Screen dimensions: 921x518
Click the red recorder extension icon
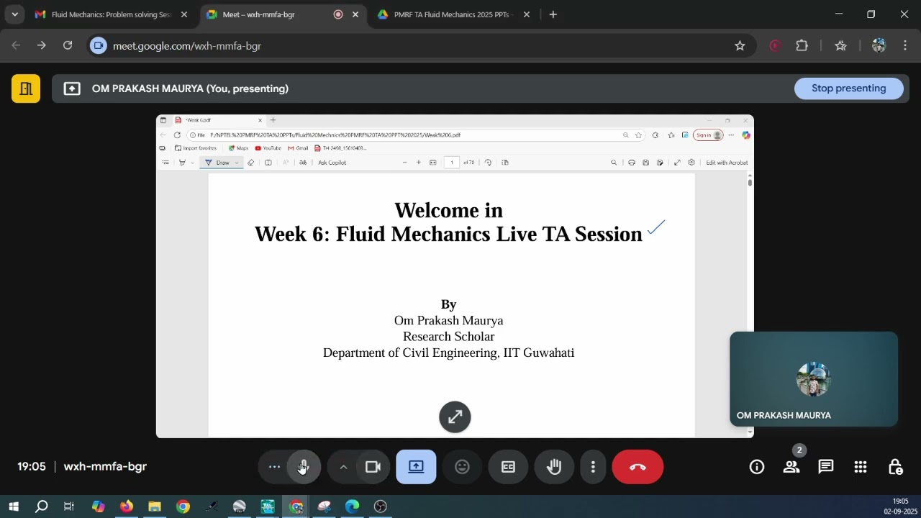click(775, 45)
